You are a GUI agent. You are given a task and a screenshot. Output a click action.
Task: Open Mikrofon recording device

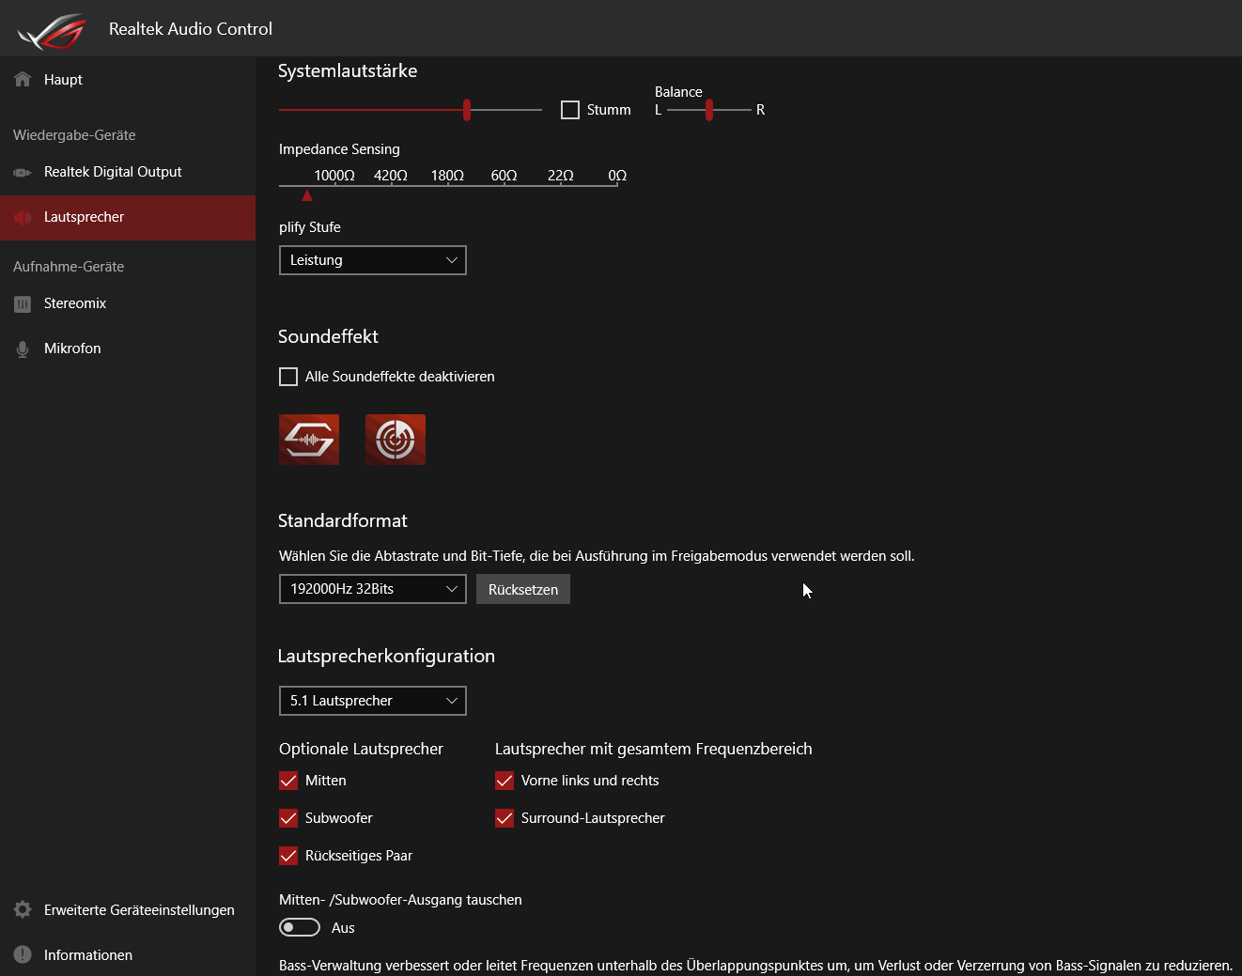[x=128, y=349]
